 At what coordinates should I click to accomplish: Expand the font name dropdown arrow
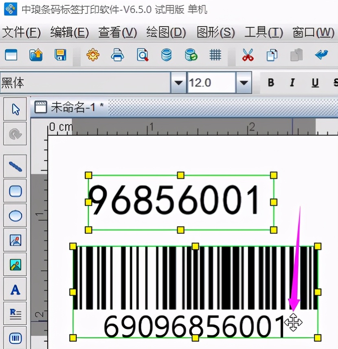(178, 83)
